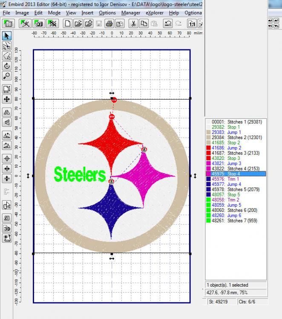
Task: Open the Manager menu
Action: coord(131,13)
